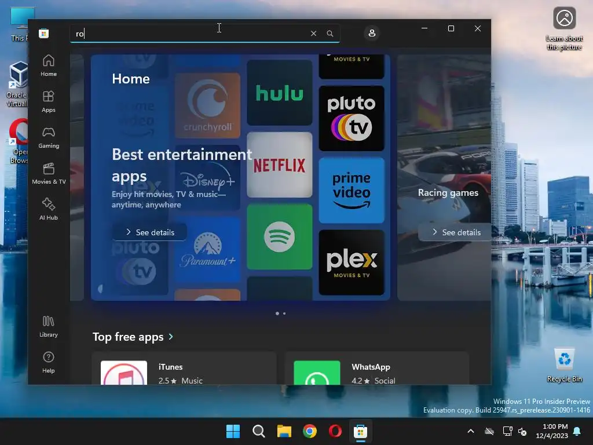Click the magnifier search icon in the search box
Viewport: 593px width, 445px height.
(x=330, y=34)
